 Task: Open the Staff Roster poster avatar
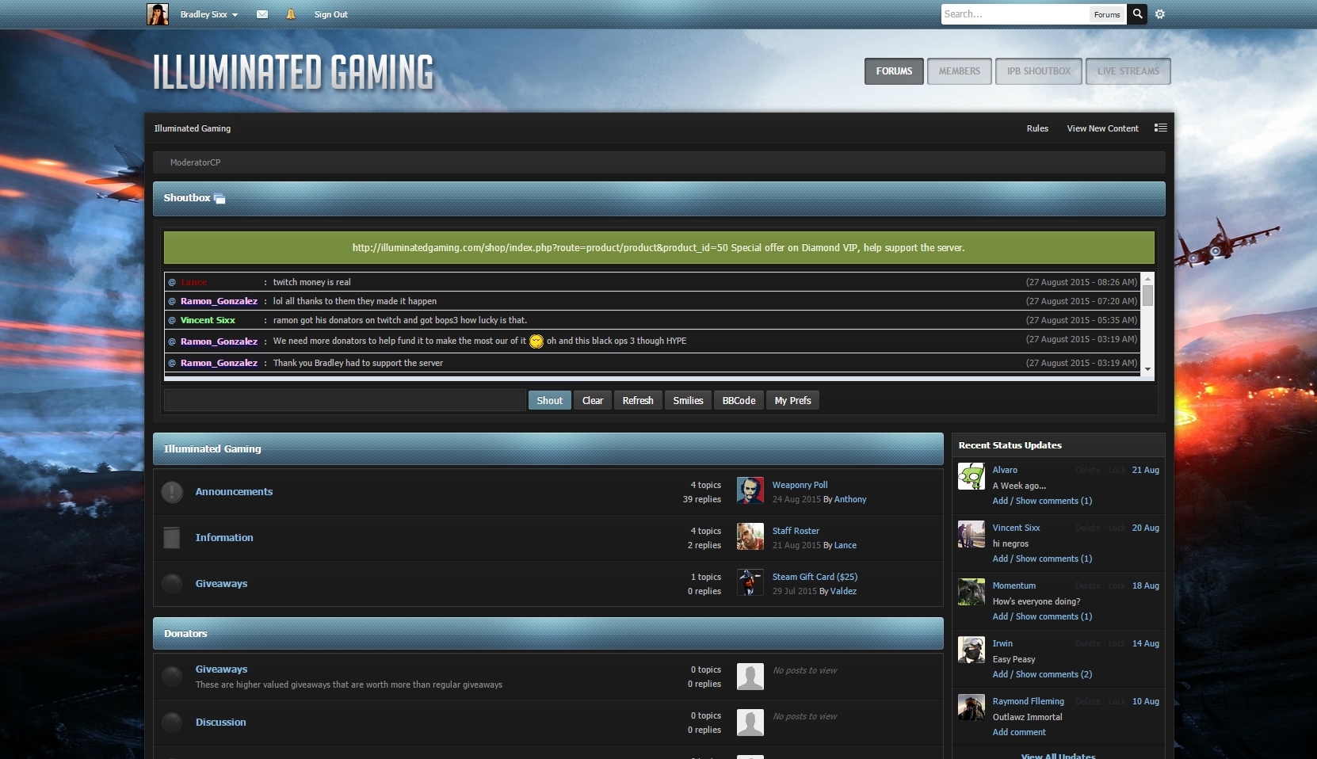pos(750,536)
